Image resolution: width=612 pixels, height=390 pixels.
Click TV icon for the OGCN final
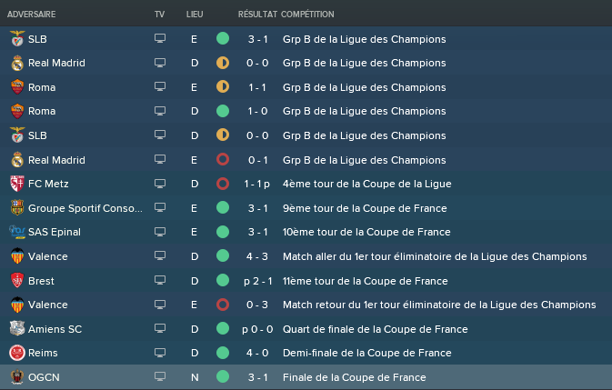tap(160, 376)
